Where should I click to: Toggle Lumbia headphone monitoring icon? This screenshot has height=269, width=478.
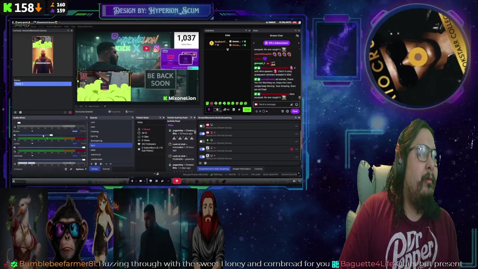coord(15,151)
